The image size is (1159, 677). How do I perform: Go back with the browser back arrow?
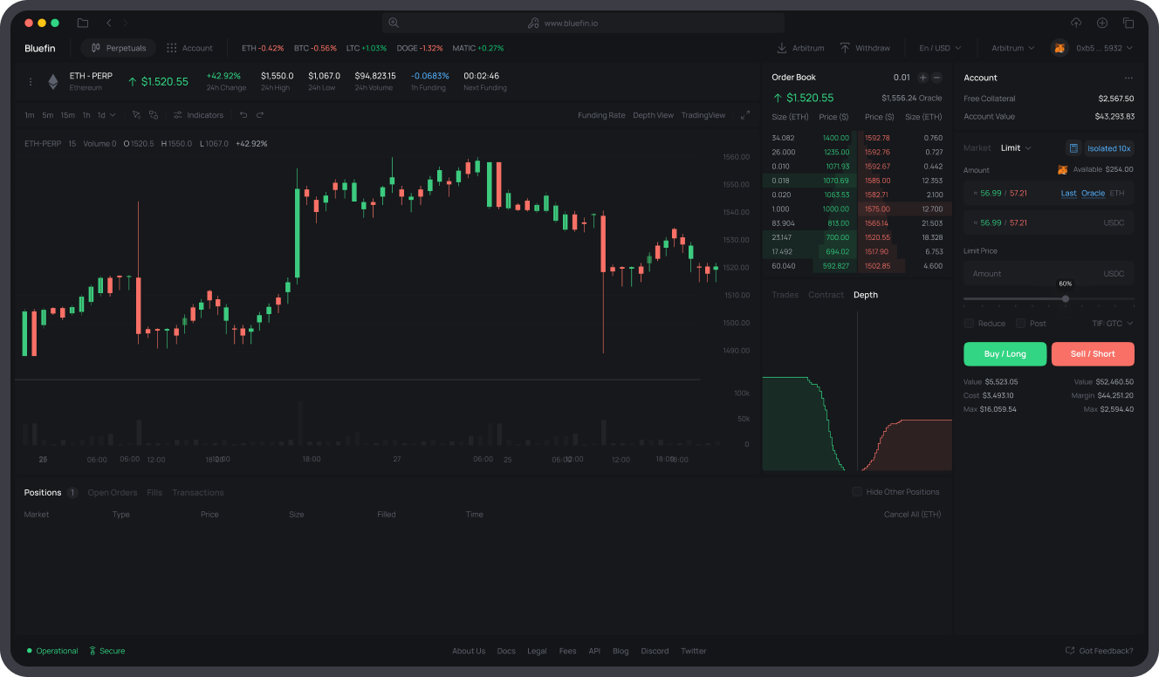[109, 23]
